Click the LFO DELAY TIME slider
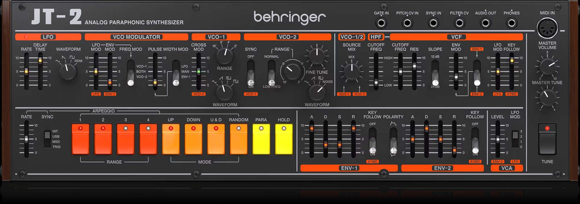Image resolution: width=580 pixels, height=204 pixels. (x=40, y=72)
